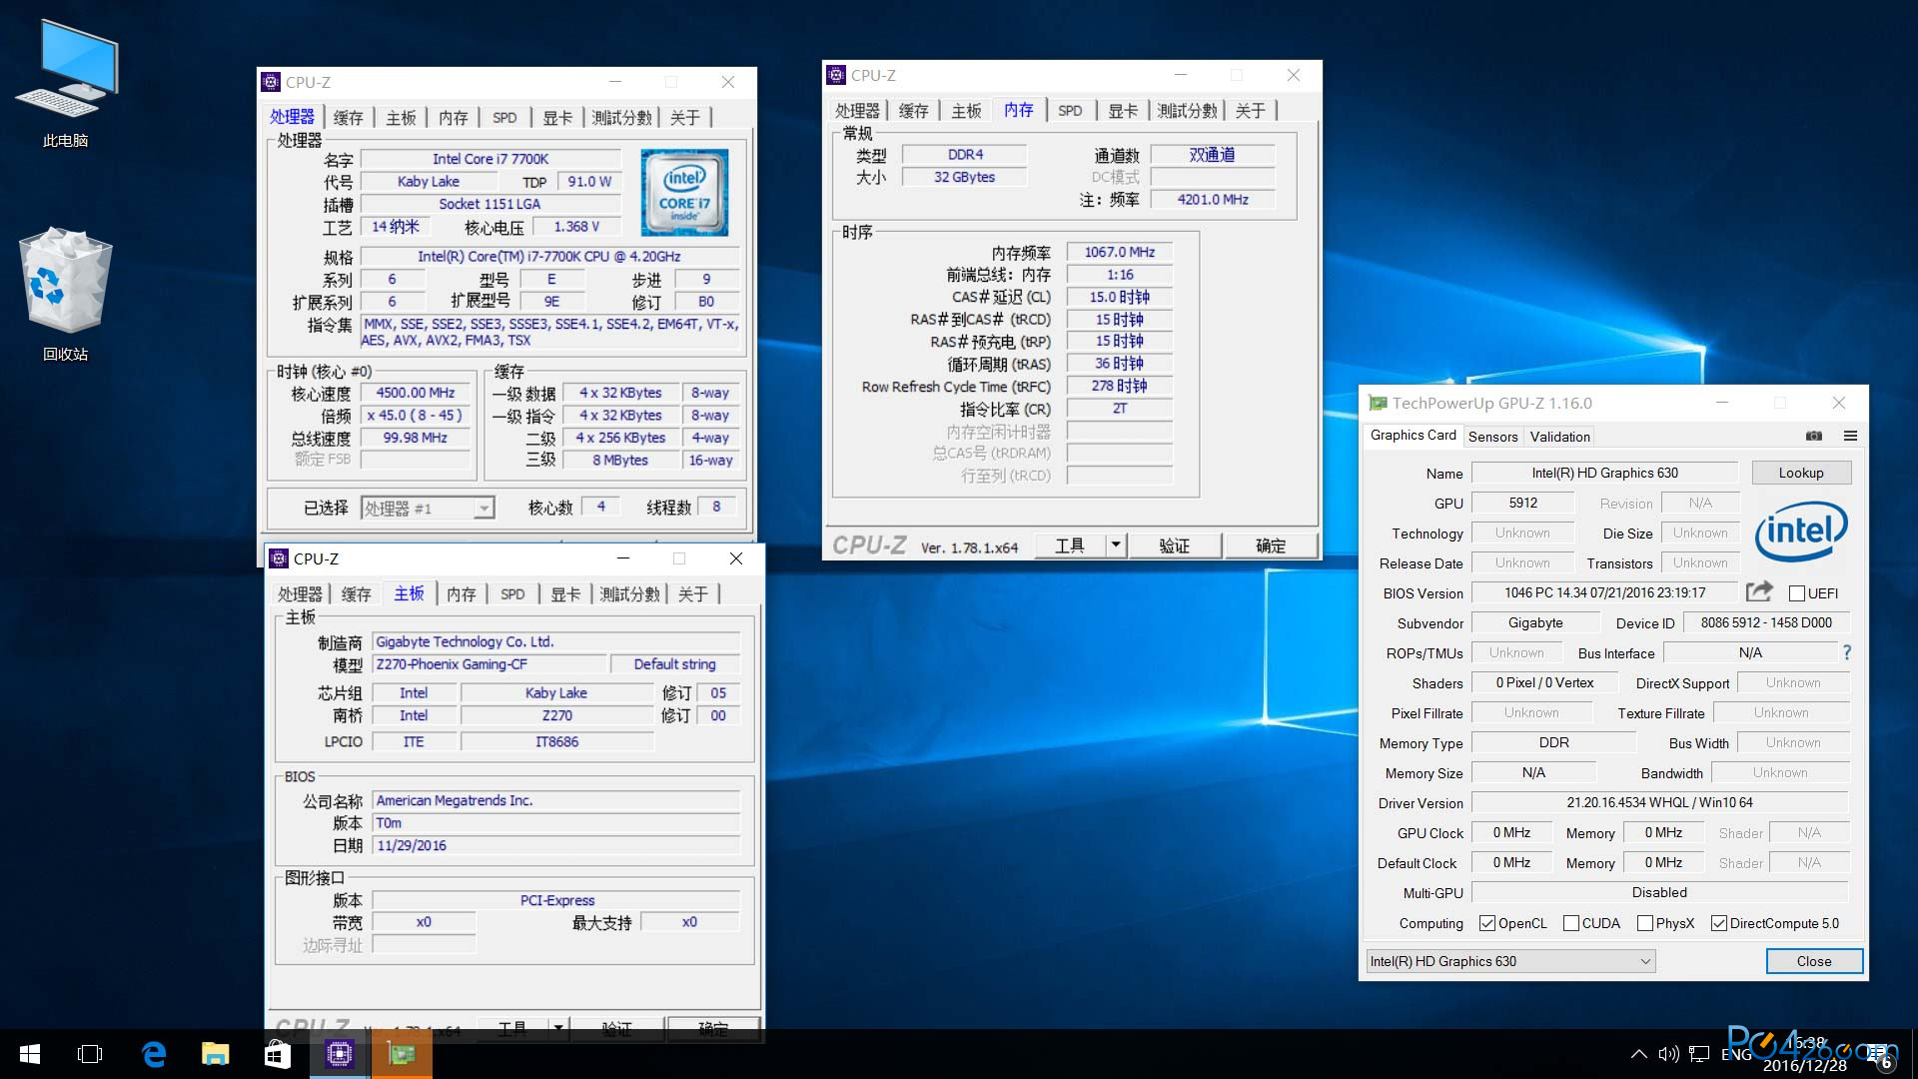This screenshot has width=1918, height=1079.
Task: Click the Intel Core i7 7700K name field
Action: 490,159
